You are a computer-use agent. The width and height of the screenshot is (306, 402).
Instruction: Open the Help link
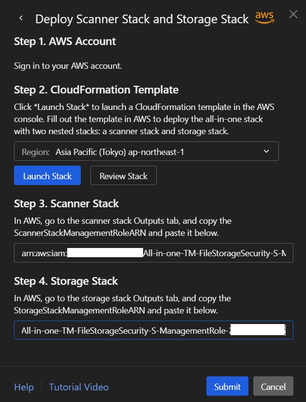coord(24,387)
